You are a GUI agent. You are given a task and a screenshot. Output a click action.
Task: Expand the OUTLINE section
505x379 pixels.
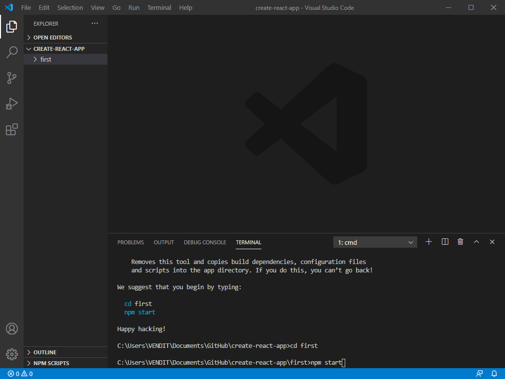click(66, 352)
